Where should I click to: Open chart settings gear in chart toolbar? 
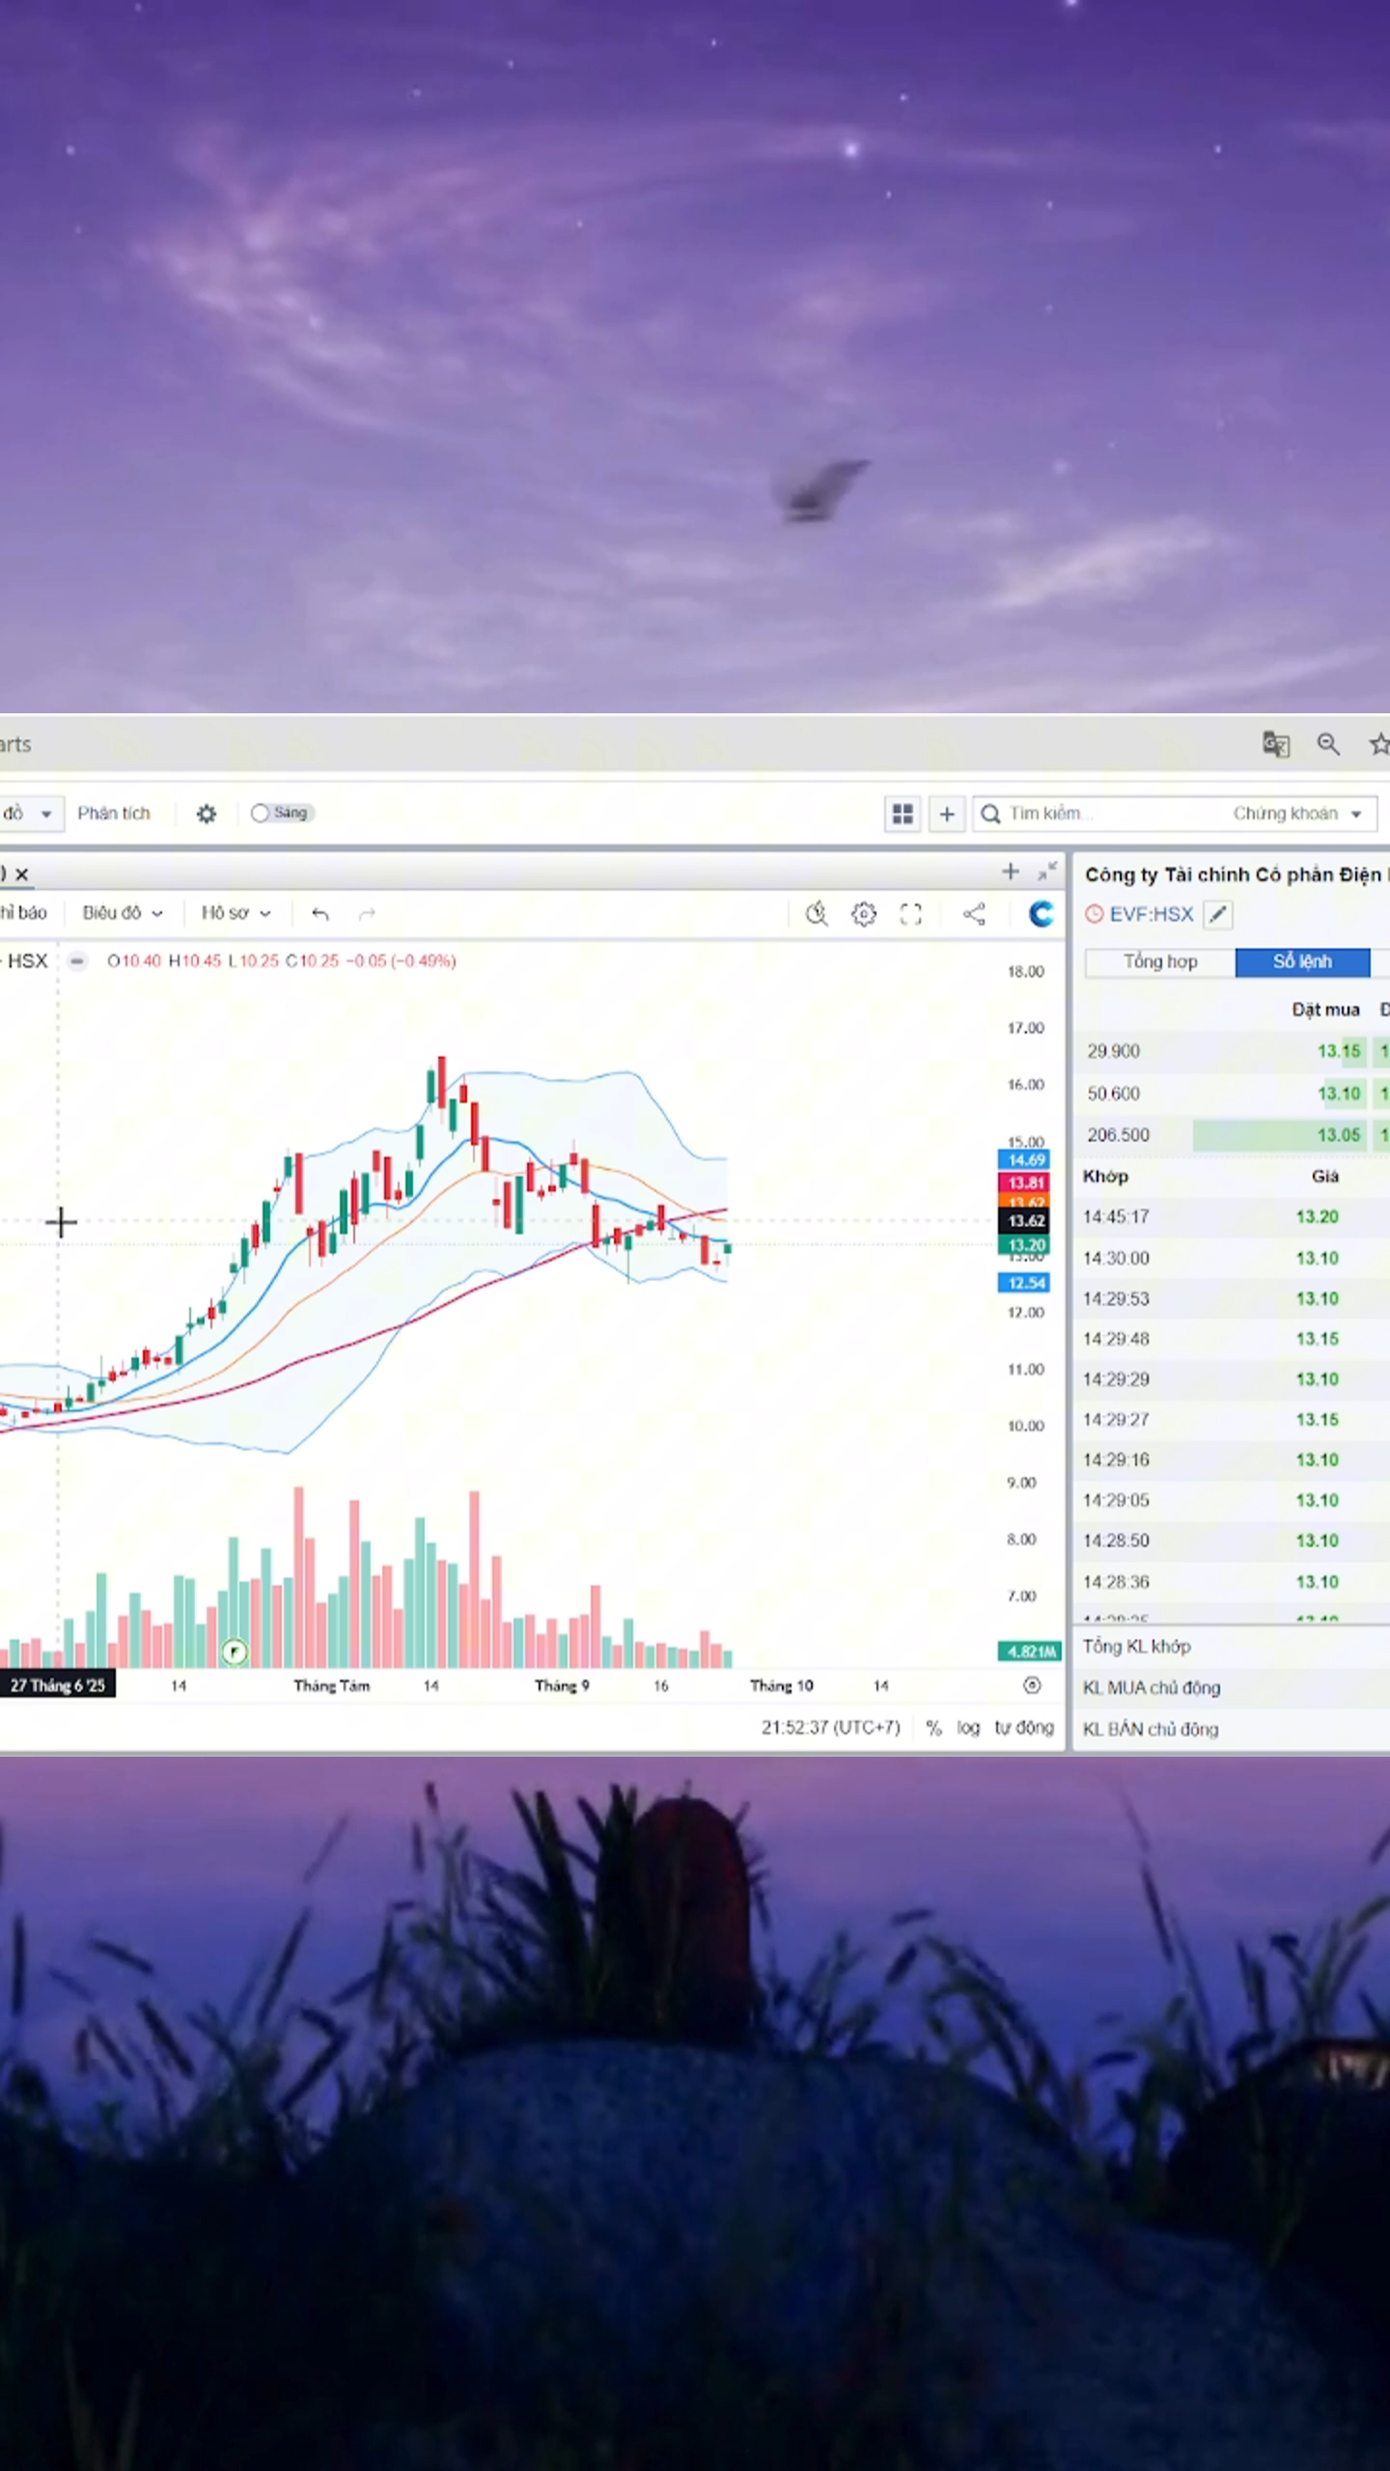point(864,913)
